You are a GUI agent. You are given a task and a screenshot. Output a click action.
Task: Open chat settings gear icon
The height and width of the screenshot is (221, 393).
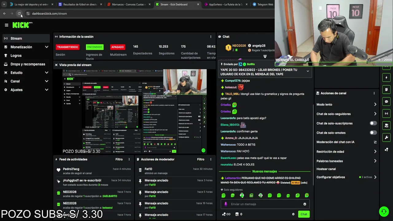pos(293,214)
